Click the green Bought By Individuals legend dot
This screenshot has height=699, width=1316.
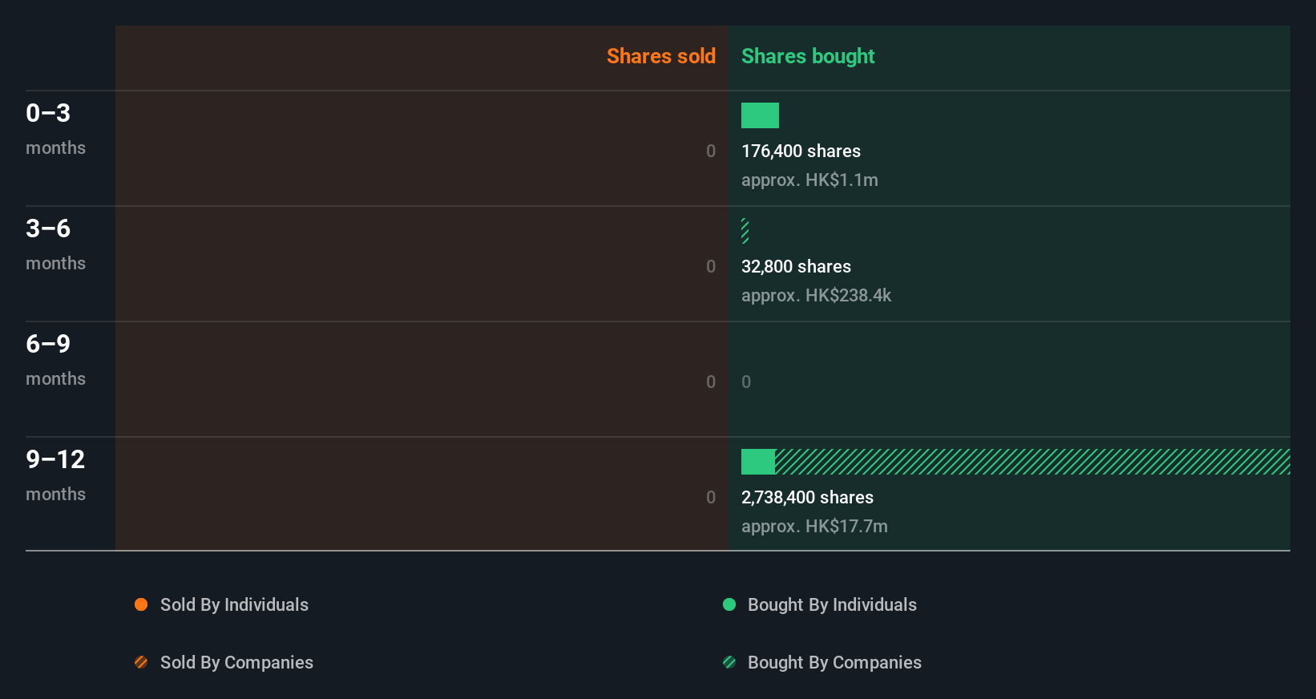point(729,604)
